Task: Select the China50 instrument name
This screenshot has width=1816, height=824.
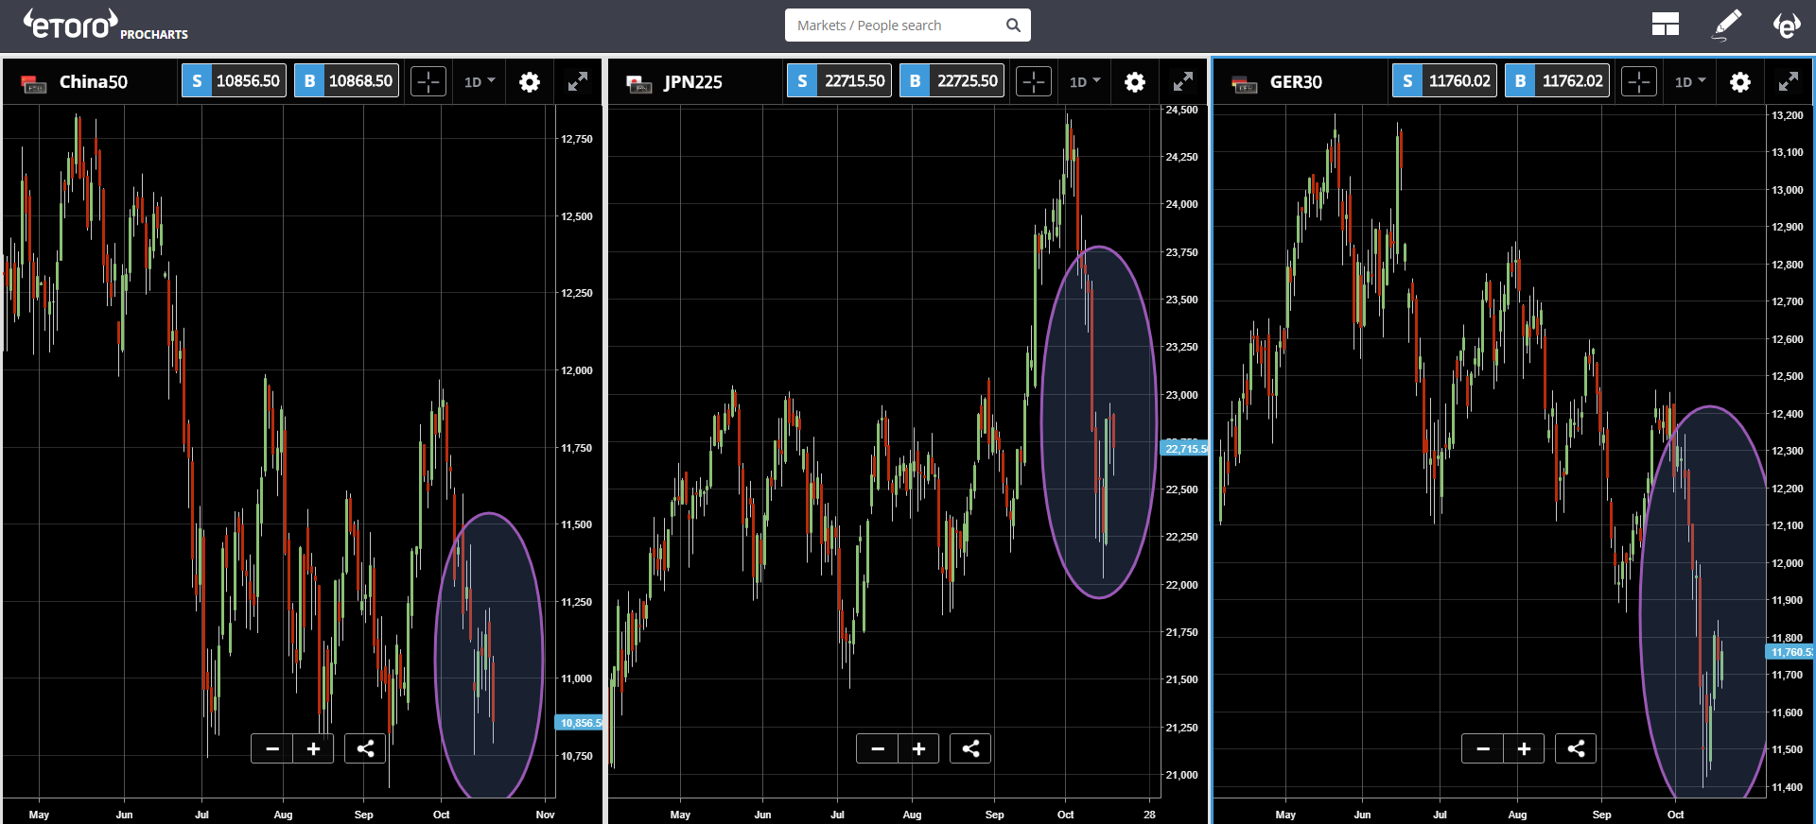Action: 94,82
